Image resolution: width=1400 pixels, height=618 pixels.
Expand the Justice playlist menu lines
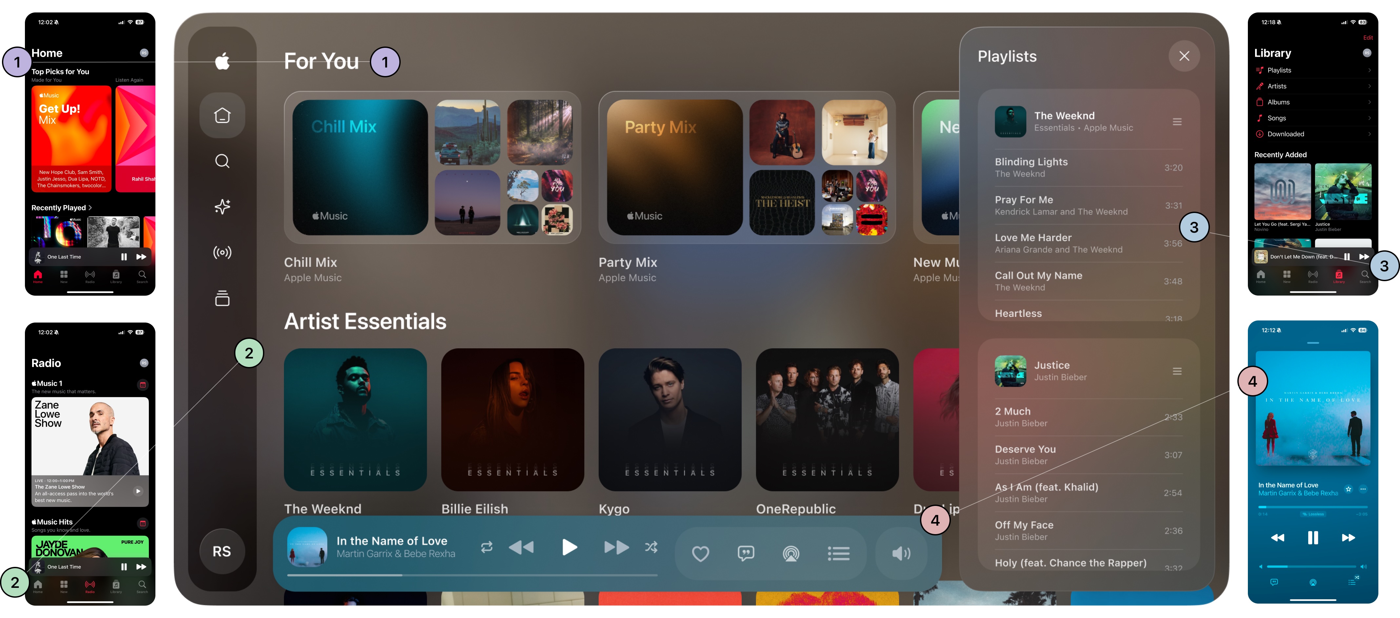1177,372
